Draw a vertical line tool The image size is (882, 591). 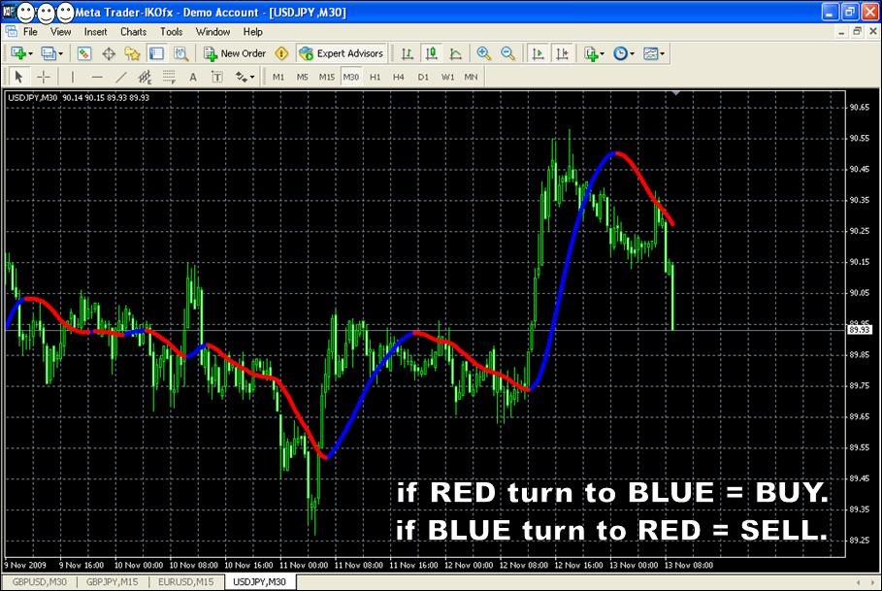pos(73,77)
